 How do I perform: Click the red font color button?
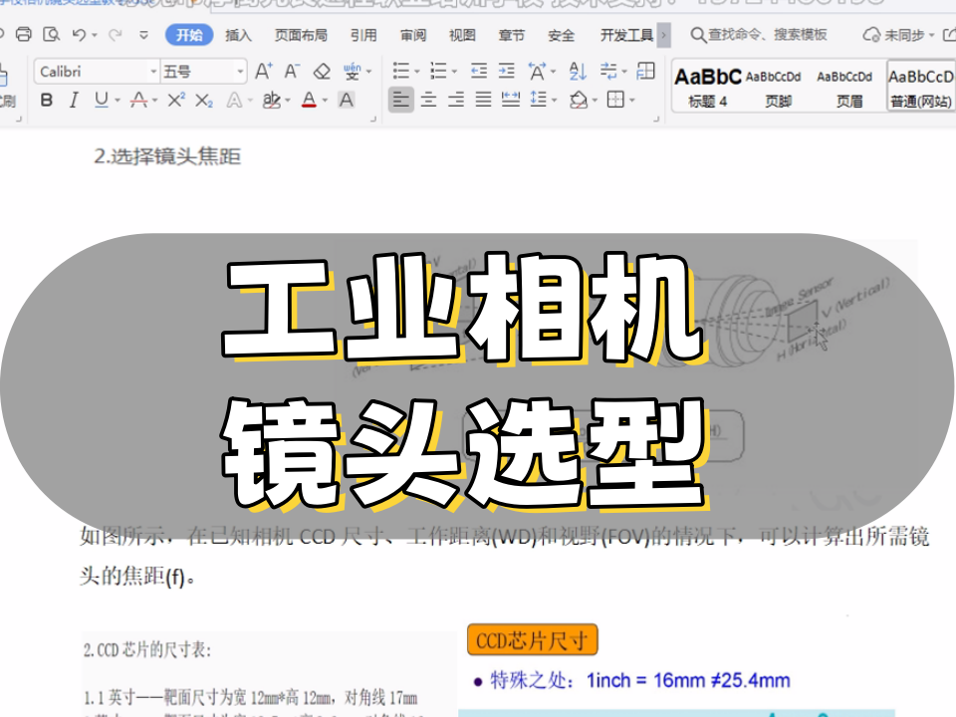pos(309,100)
